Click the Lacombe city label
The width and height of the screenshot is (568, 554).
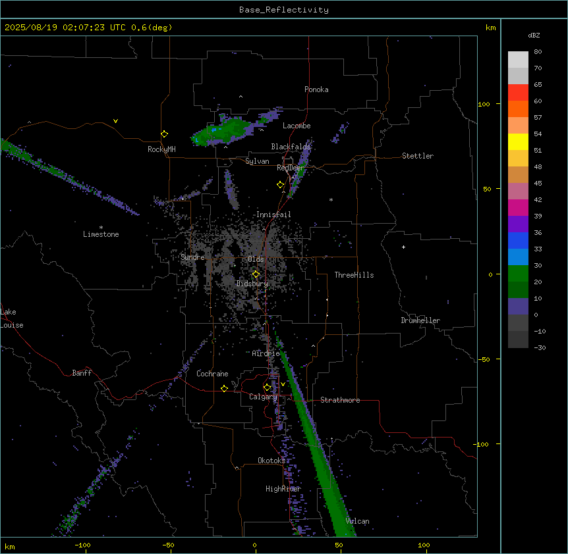[x=297, y=126]
